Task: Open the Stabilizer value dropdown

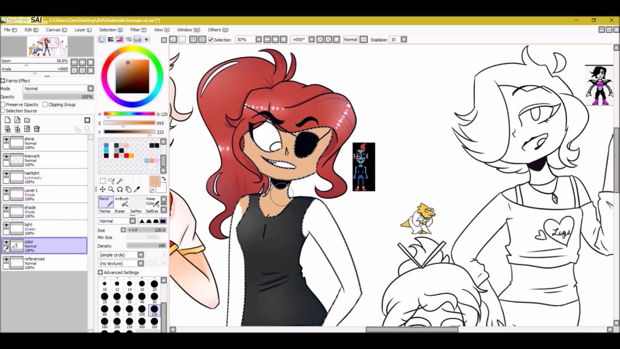Action: coord(403,40)
